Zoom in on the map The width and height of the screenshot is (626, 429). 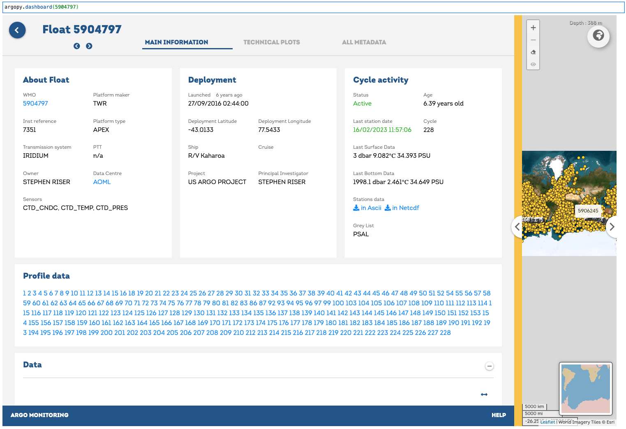tap(533, 28)
